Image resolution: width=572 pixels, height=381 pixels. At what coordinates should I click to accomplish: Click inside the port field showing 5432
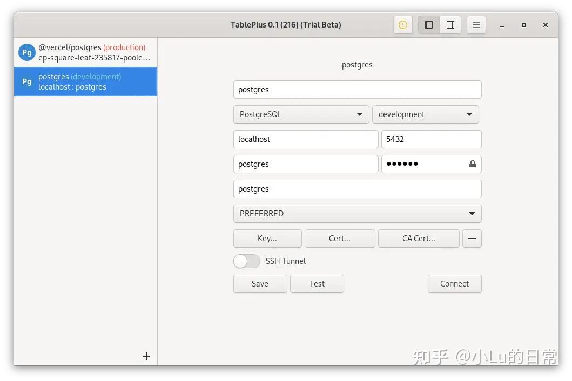(431, 139)
